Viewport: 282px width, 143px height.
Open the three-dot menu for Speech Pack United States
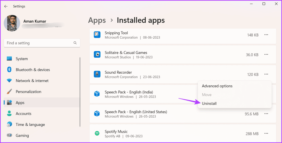(266, 114)
